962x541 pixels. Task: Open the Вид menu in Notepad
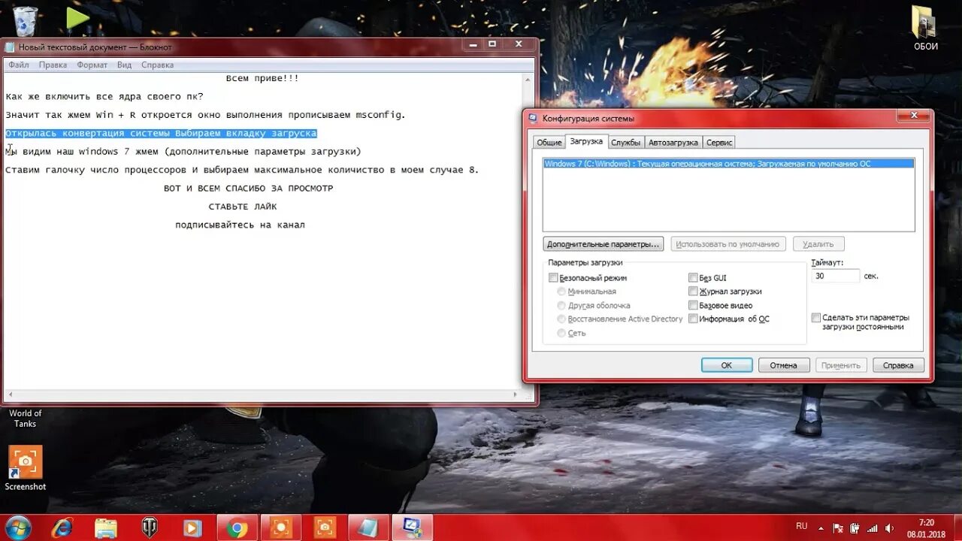point(124,65)
